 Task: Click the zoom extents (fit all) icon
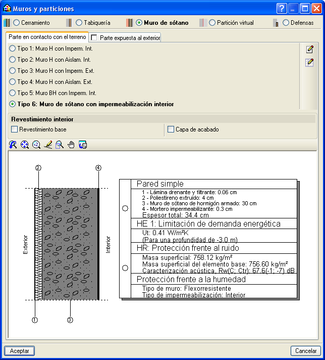pos(25,145)
